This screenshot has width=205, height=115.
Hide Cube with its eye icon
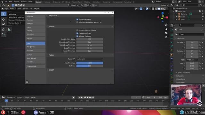point(202,17)
